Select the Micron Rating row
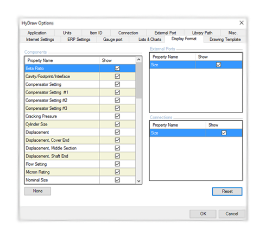 pos(80,172)
